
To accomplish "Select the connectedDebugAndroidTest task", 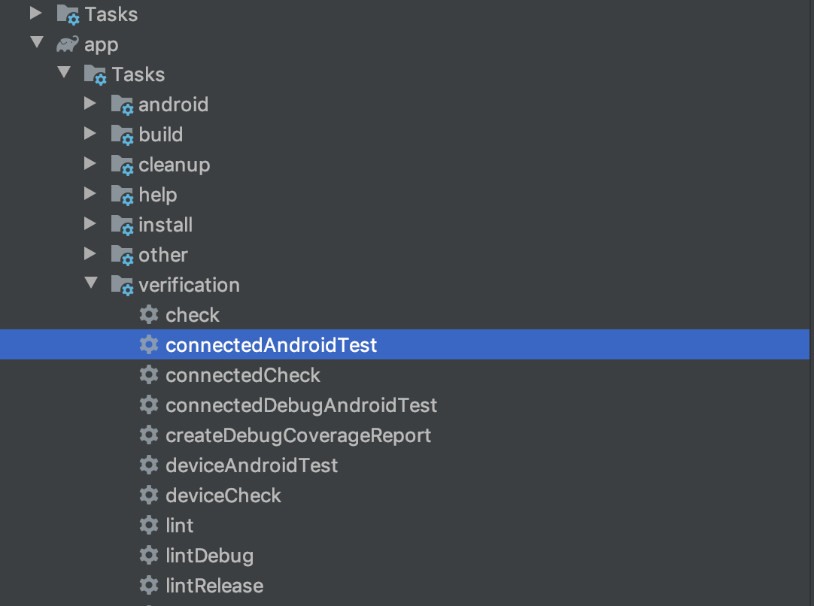I will click(301, 405).
